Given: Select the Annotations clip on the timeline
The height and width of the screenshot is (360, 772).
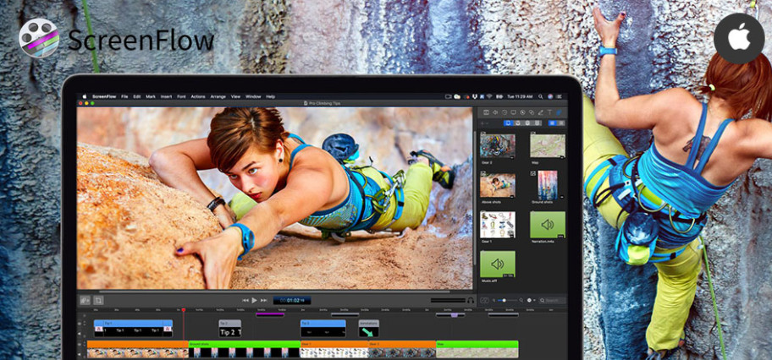Looking at the screenshot, I should tap(368, 330).
